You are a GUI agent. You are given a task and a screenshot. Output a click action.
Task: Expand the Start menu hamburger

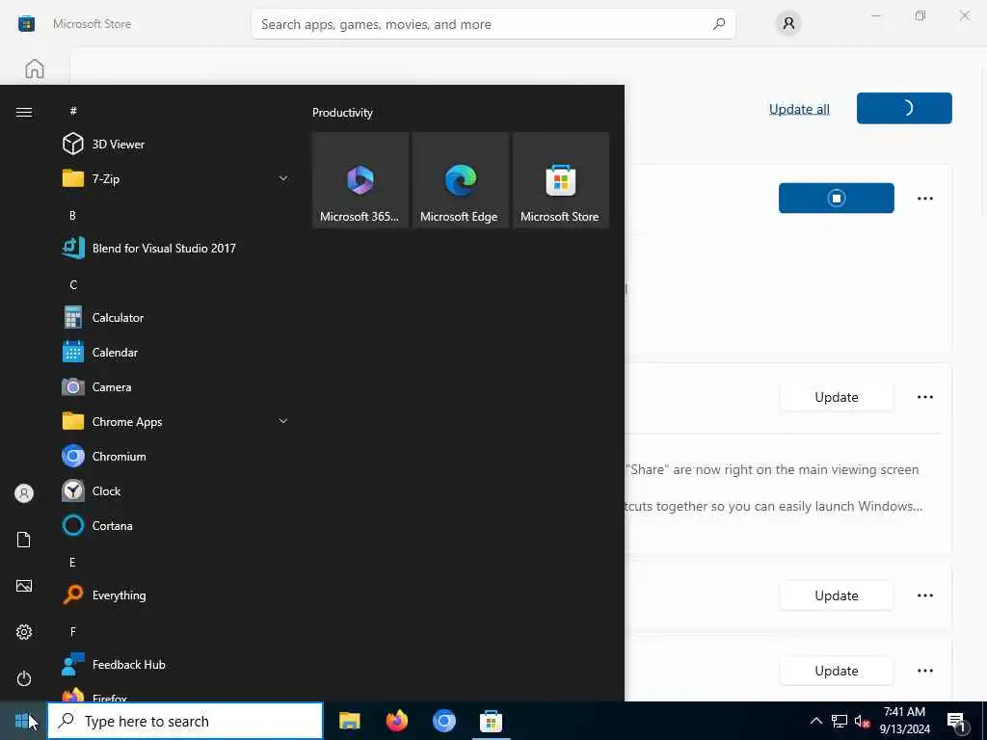point(24,112)
